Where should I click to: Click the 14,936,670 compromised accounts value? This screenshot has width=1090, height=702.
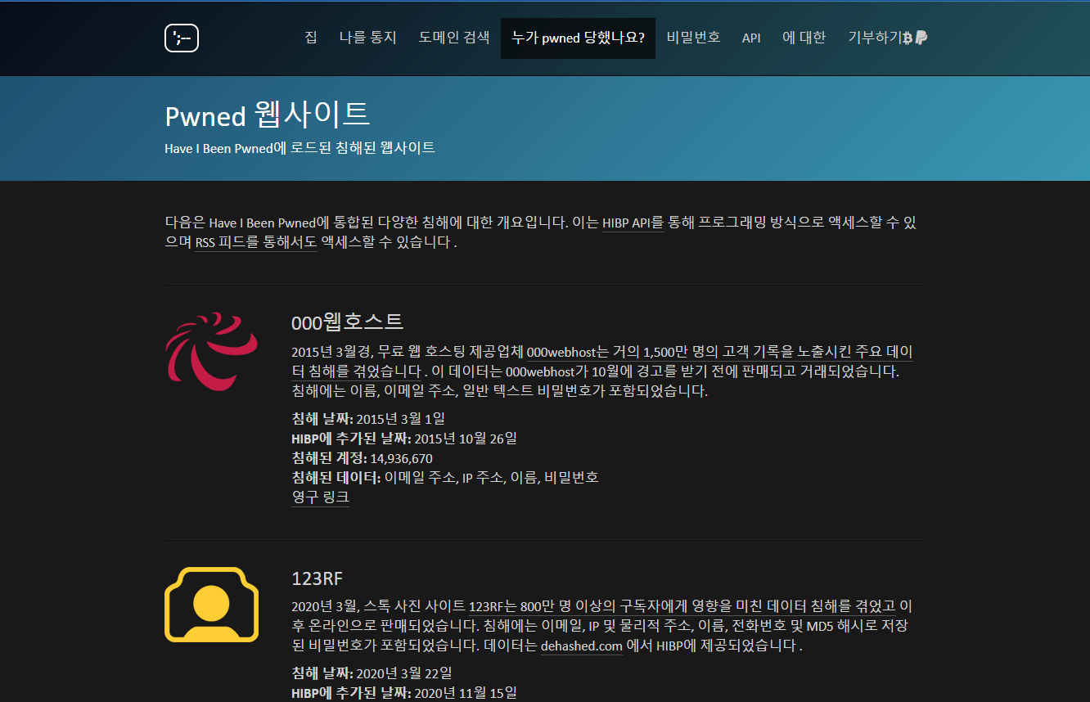tap(402, 458)
